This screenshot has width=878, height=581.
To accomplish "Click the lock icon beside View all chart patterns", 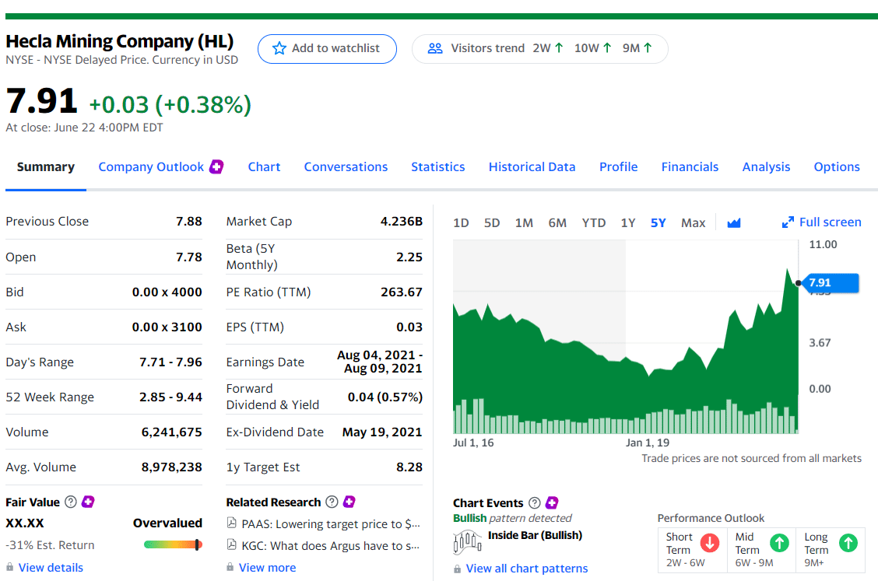I will coord(458,569).
